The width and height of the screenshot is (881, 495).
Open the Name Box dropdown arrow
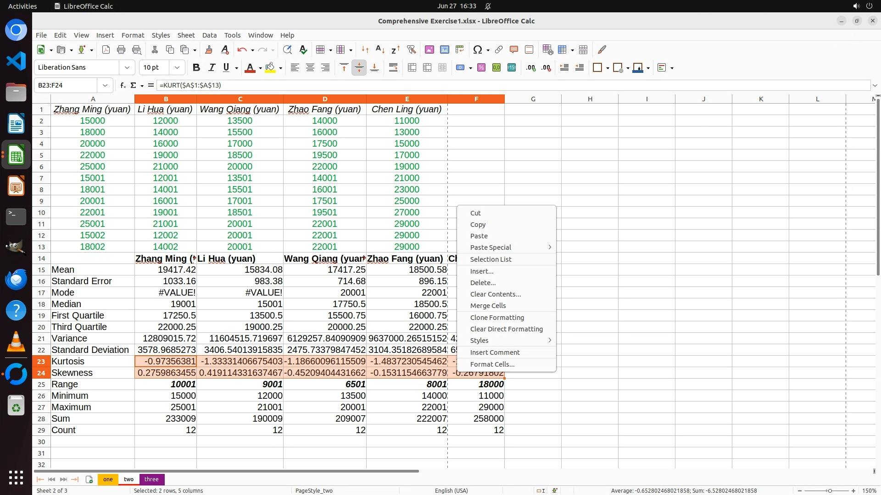click(105, 85)
